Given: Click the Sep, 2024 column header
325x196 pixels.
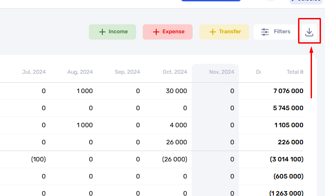Looking at the screenshot, I should 127,72.
